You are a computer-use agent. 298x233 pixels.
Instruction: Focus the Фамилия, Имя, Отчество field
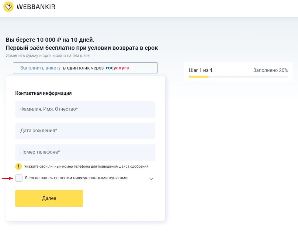pos(85,109)
